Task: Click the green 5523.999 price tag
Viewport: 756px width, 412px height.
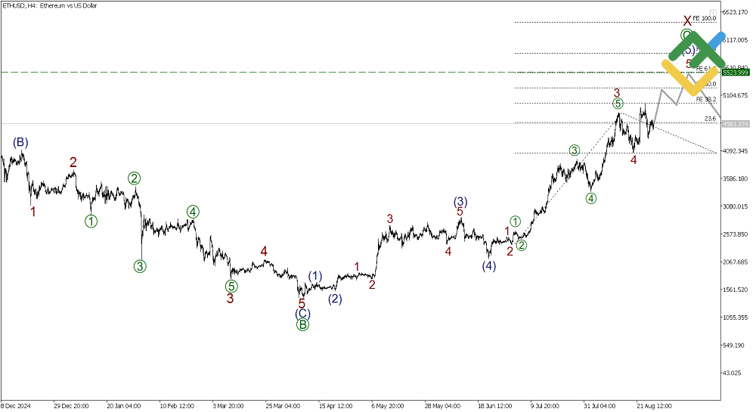Action: coord(735,73)
